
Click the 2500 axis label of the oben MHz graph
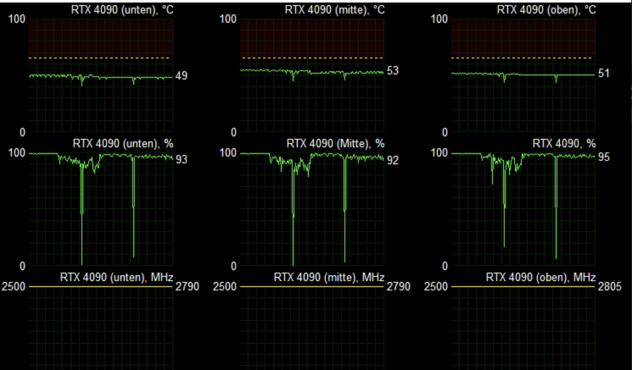click(x=436, y=287)
